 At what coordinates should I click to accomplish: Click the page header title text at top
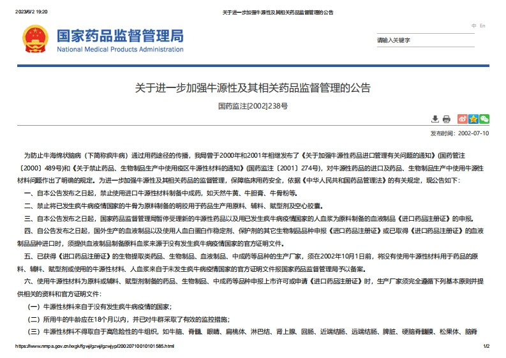(x=277, y=12)
